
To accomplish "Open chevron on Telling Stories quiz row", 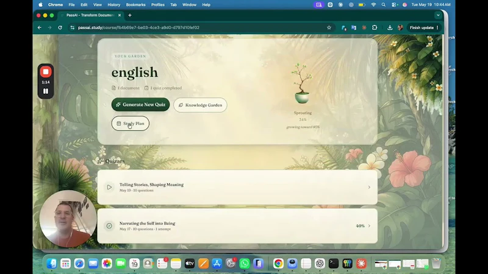I will click(369, 188).
